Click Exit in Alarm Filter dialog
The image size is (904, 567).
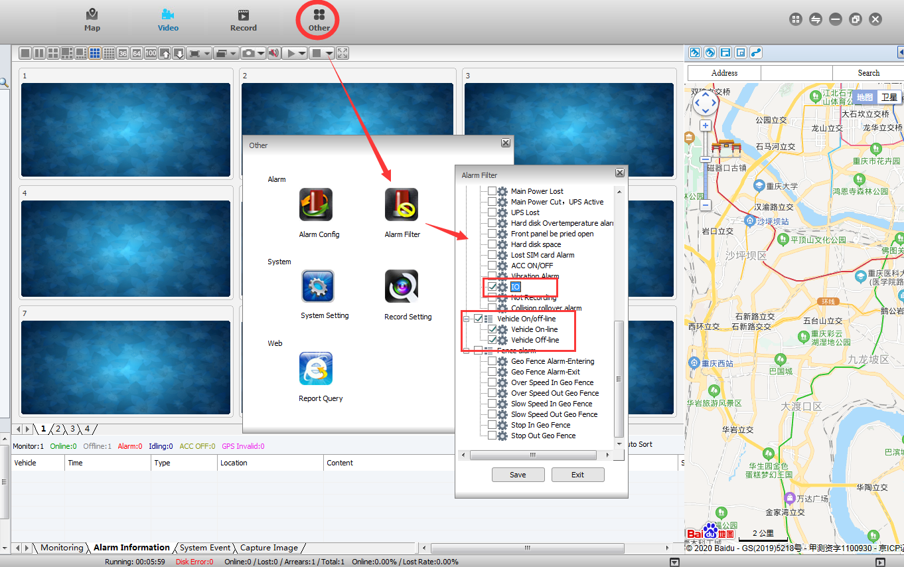pyautogui.click(x=577, y=475)
